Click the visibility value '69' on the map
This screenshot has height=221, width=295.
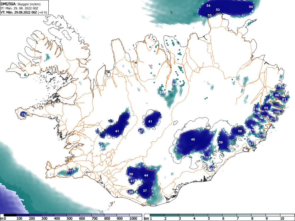click(266, 108)
